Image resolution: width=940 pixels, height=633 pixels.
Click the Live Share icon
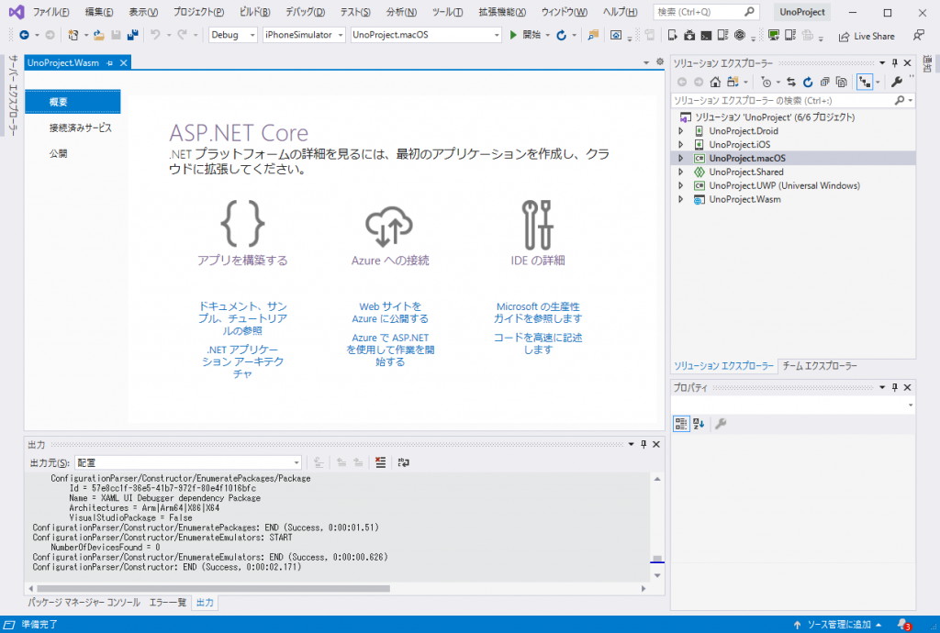tap(844, 36)
